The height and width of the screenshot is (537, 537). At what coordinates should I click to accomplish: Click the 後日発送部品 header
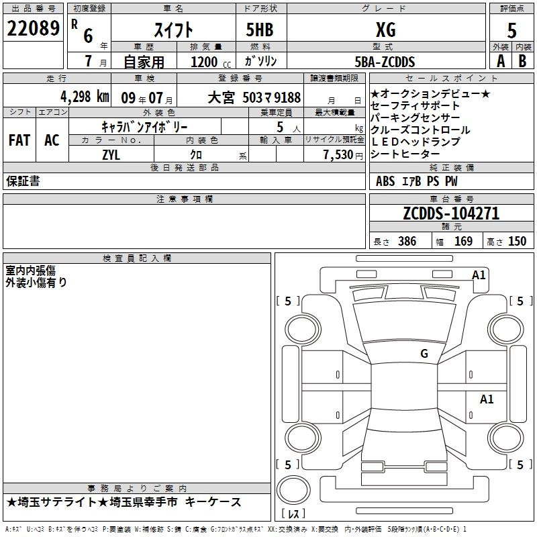click(184, 167)
